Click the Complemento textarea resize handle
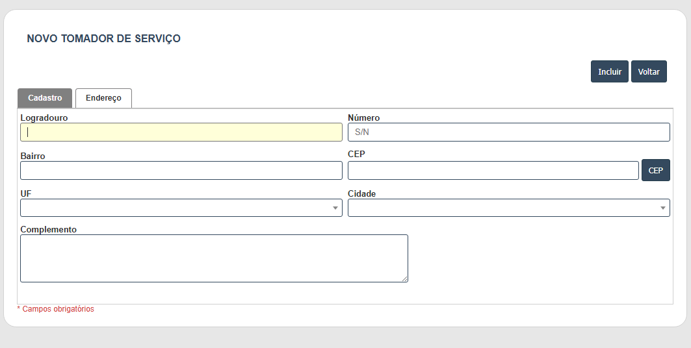Image resolution: width=691 pixels, height=348 pixels. point(404,279)
